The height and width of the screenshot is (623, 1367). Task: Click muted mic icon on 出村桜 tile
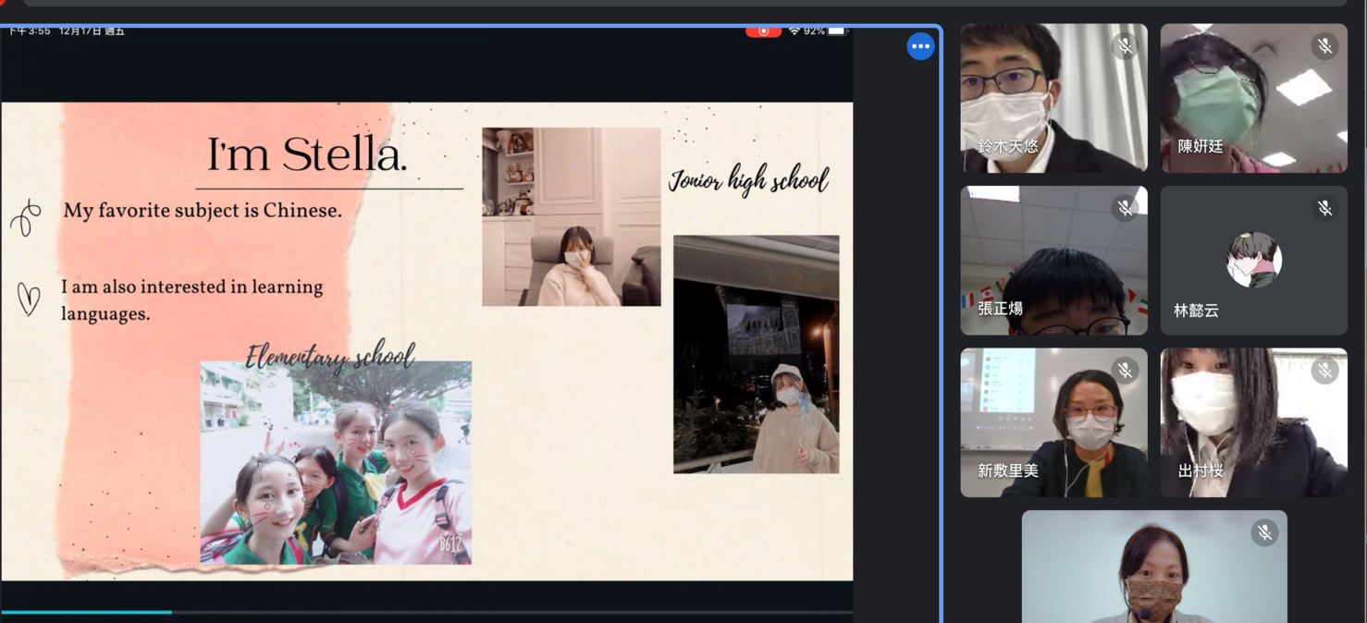pos(1324,371)
